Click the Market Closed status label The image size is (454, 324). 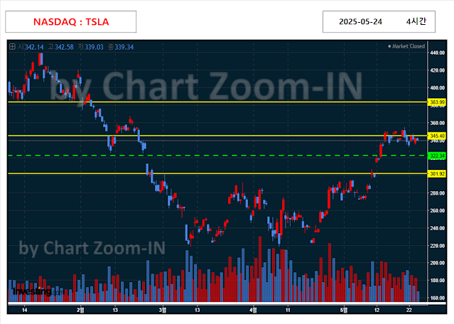tap(406, 46)
